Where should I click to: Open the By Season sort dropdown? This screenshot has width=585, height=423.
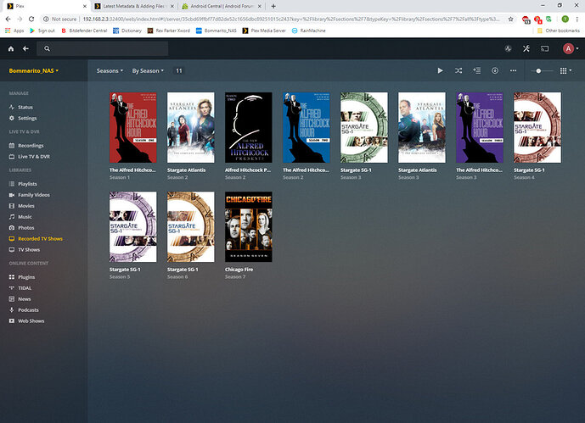148,70
